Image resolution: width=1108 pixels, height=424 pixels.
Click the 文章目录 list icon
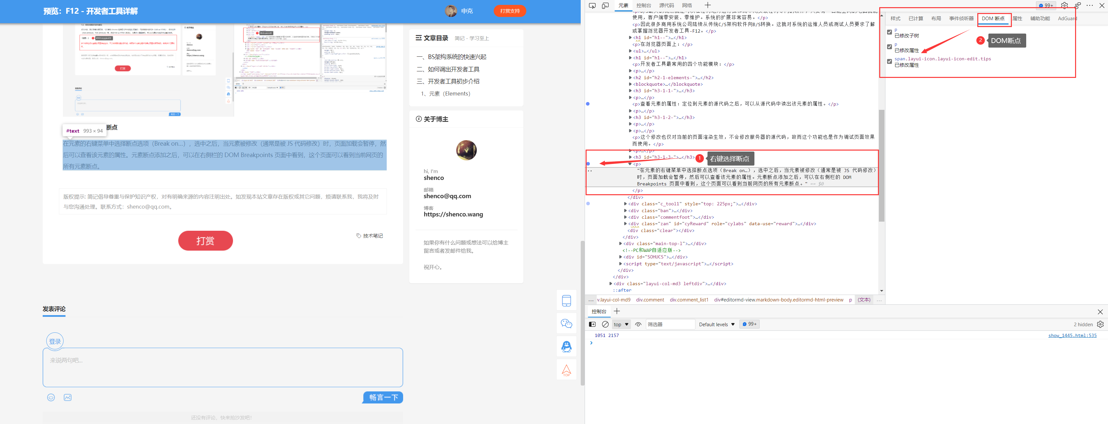pos(418,38)
